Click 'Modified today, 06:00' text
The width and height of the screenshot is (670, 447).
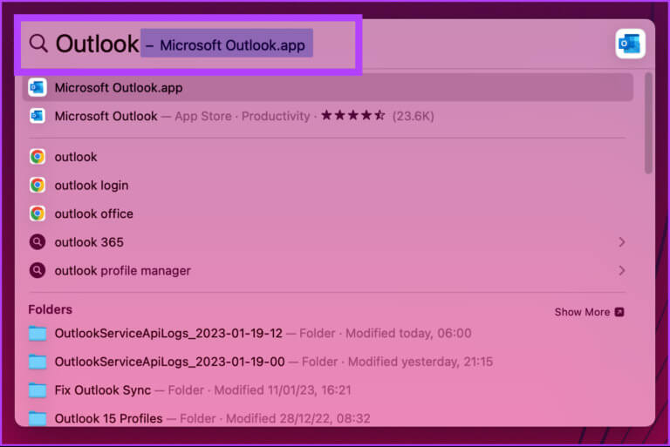tap(408, 333)
